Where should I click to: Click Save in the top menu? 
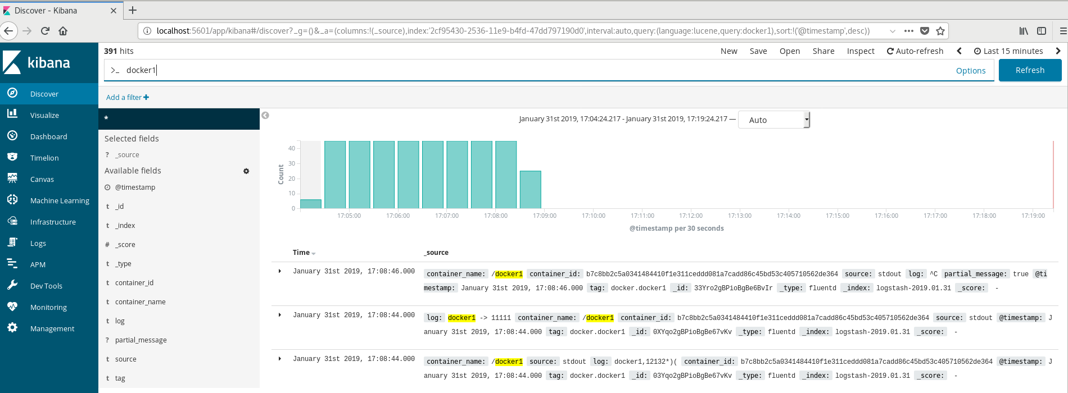pyautogui.click(x=758, y=51)
